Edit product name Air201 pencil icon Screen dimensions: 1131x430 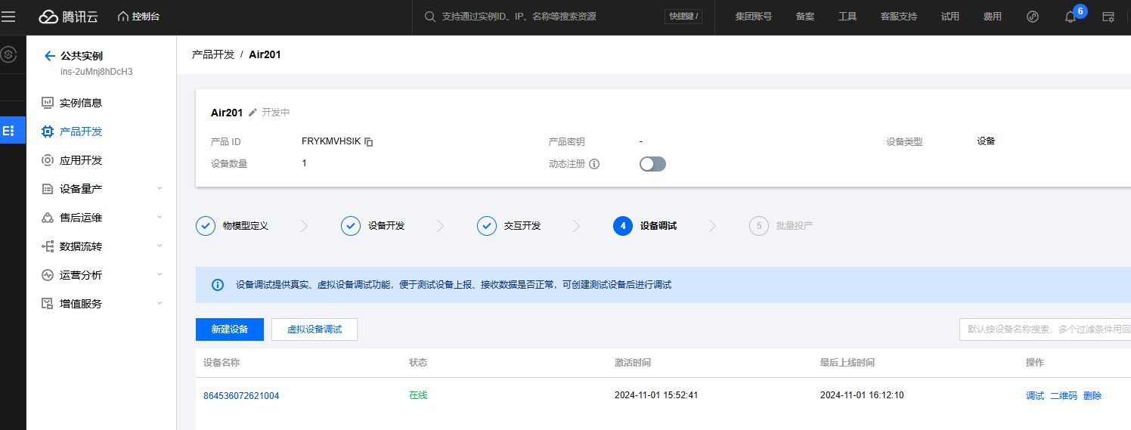pyautogui.click(x=253, y=112)
